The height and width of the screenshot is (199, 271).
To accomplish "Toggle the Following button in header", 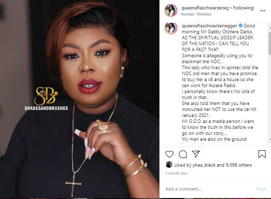I will point(243,8).
